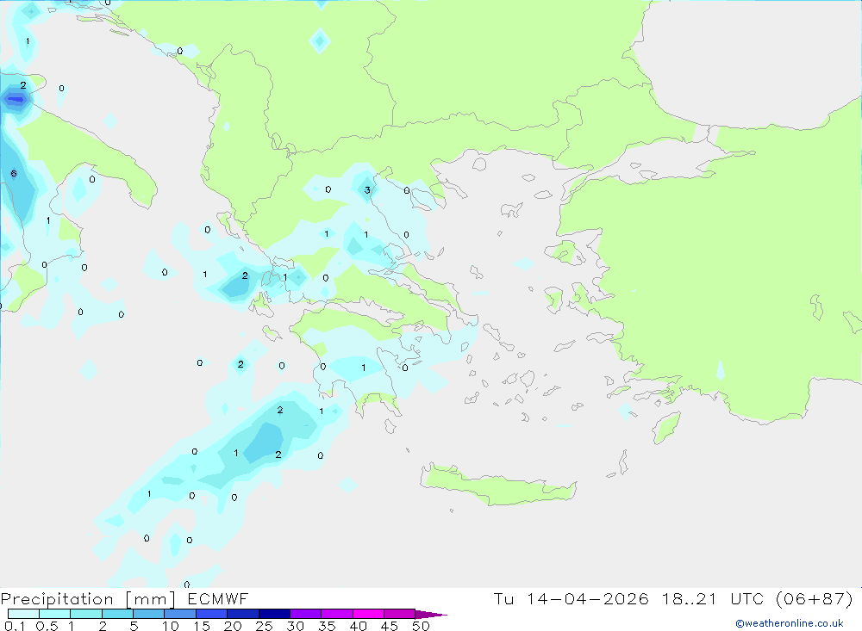862x631 pixels.
Task: Click the 40–45 mm magenta legend swatch
Action: pos(368,614)
